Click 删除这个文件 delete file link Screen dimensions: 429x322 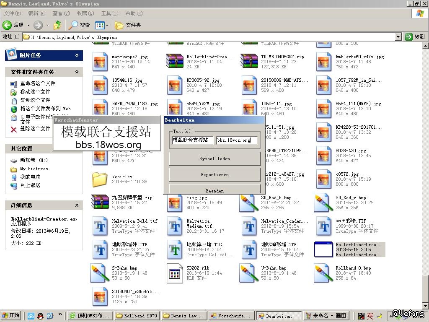(x=35, y=129)
